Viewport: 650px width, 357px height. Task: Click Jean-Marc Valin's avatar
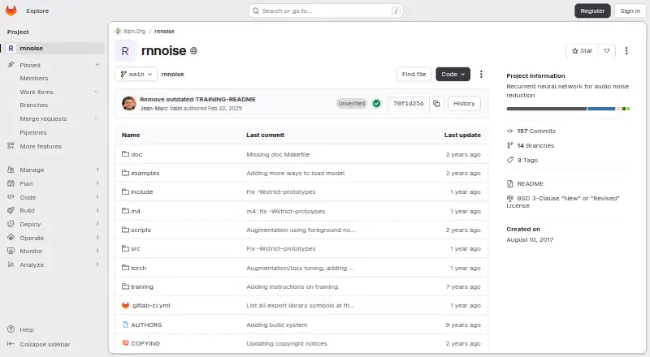129,104
